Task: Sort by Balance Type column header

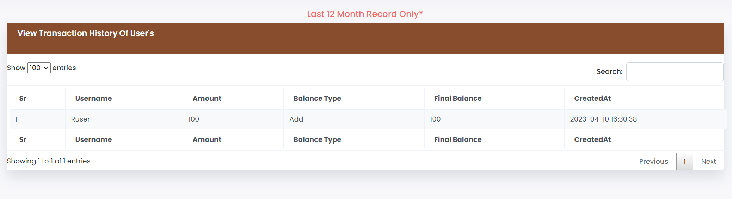Action: click(x=354, y=99)
